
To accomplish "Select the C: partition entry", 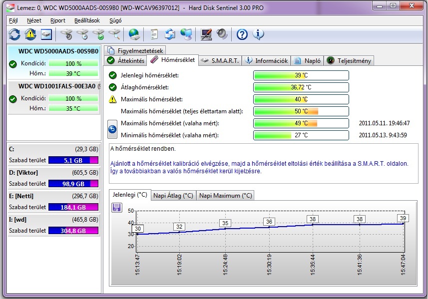I will tap(53, 154).
